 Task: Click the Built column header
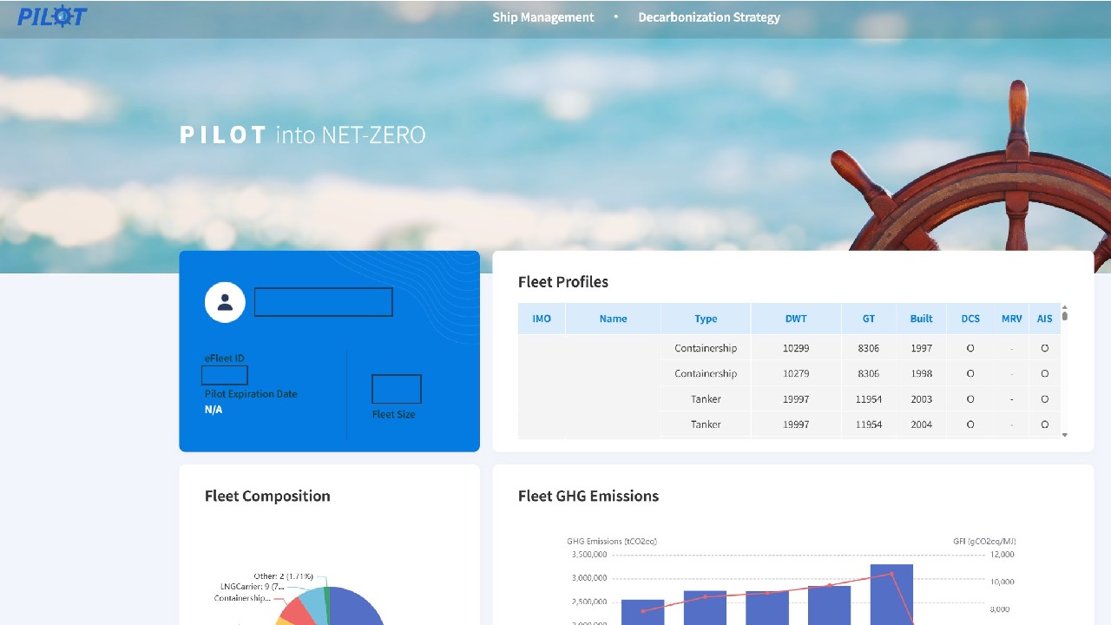pyautogui.click(x=922, y=319)
